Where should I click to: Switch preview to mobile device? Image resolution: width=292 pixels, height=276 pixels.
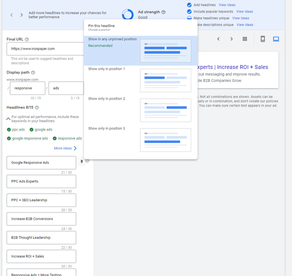[x=263, y=39]
